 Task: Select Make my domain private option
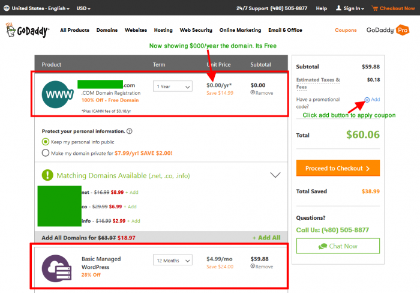pyautogui.click(x=46, y=153)
